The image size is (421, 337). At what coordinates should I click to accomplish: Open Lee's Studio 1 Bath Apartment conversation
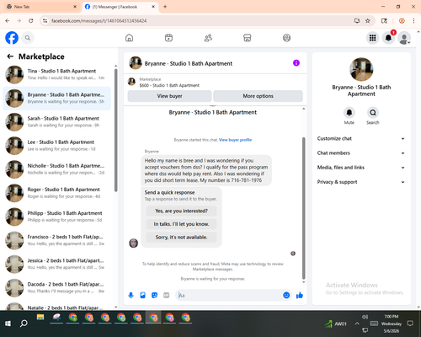[x=56, y=146]
